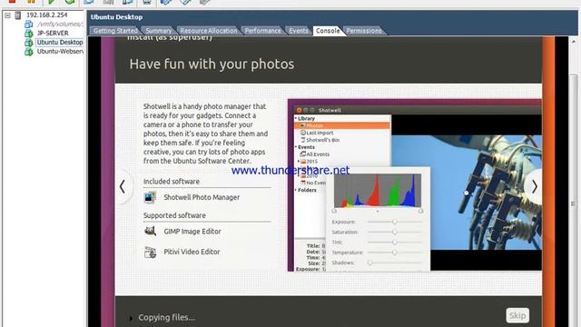The width and height of the screenshot is (581, 327).
Task: Select the /vmfs/volumes virtual machine entry
Action: (60, 25)
